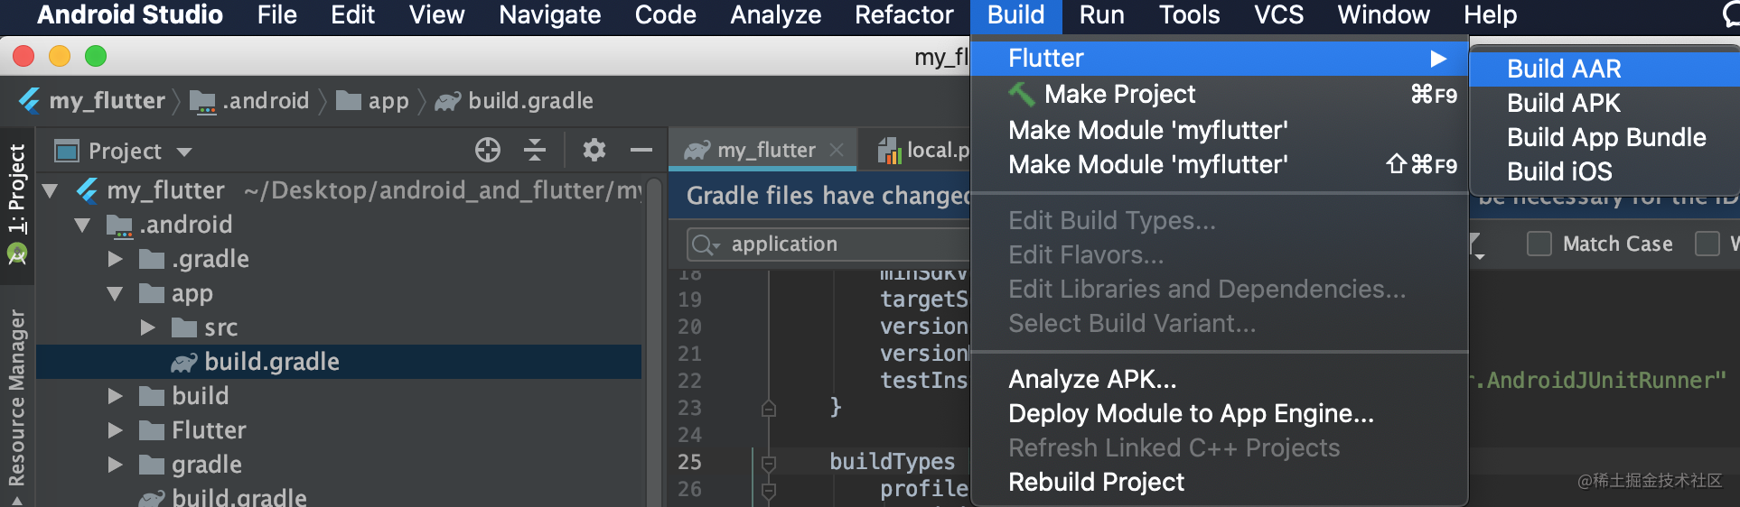Click the build.gradle breadcrumb segment
This screenshot has width=1740, height=507.
click(x=514, y=101)
